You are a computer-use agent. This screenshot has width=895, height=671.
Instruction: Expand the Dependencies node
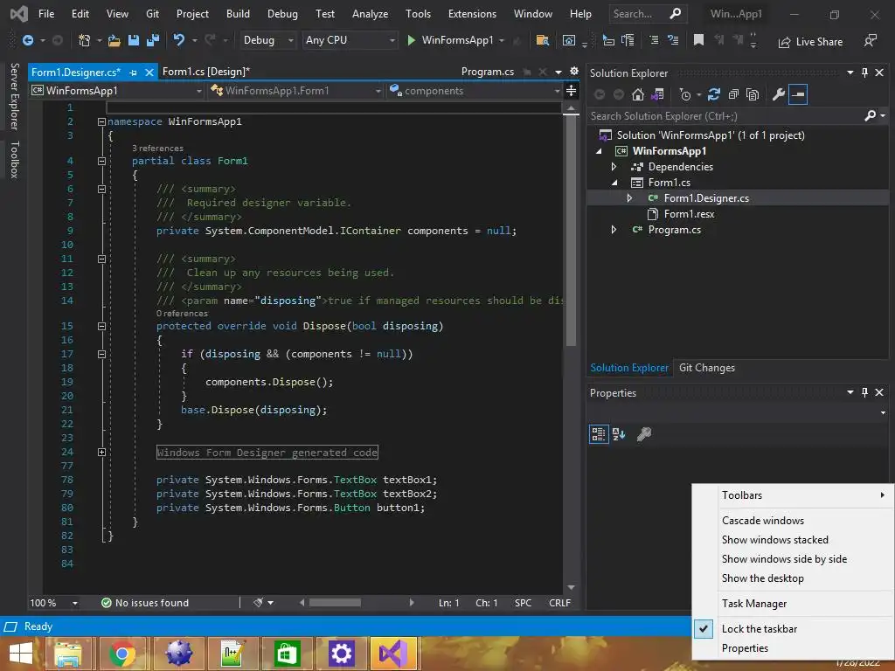click(614, 167)
